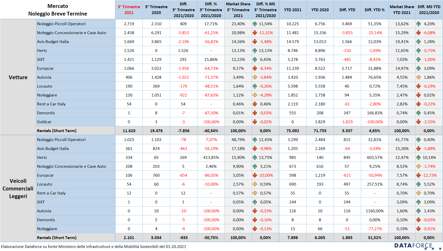Select the green up arrow beside 13,75%
Image resolution: width=443 pixels, height=251 pixels.
click(x=255, y=158)
